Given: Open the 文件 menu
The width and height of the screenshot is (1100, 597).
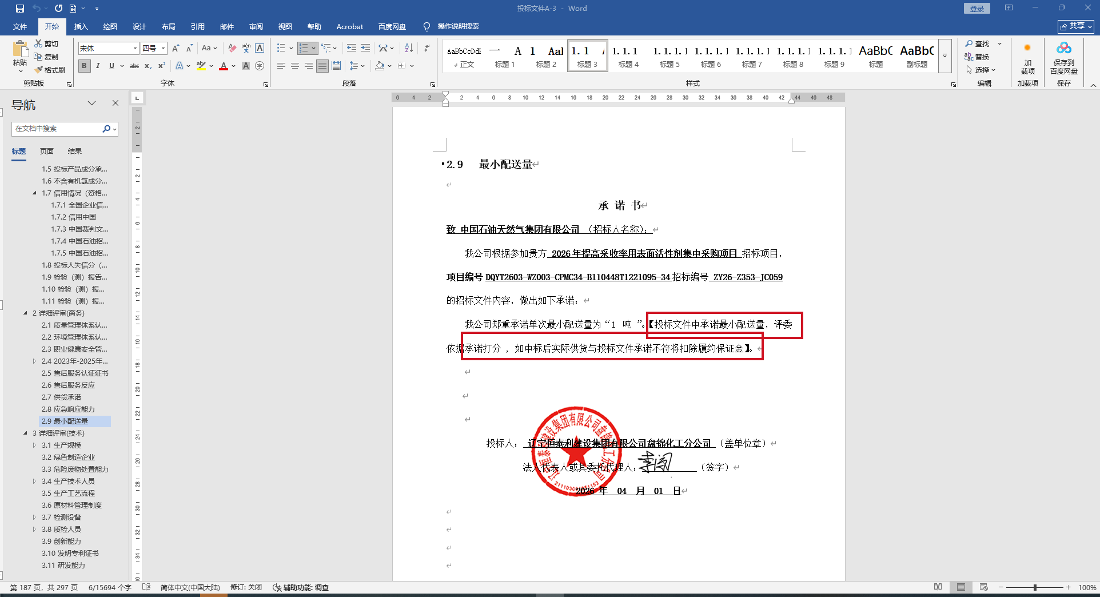Looking at the screenshot, I should (x=20, y=27).
